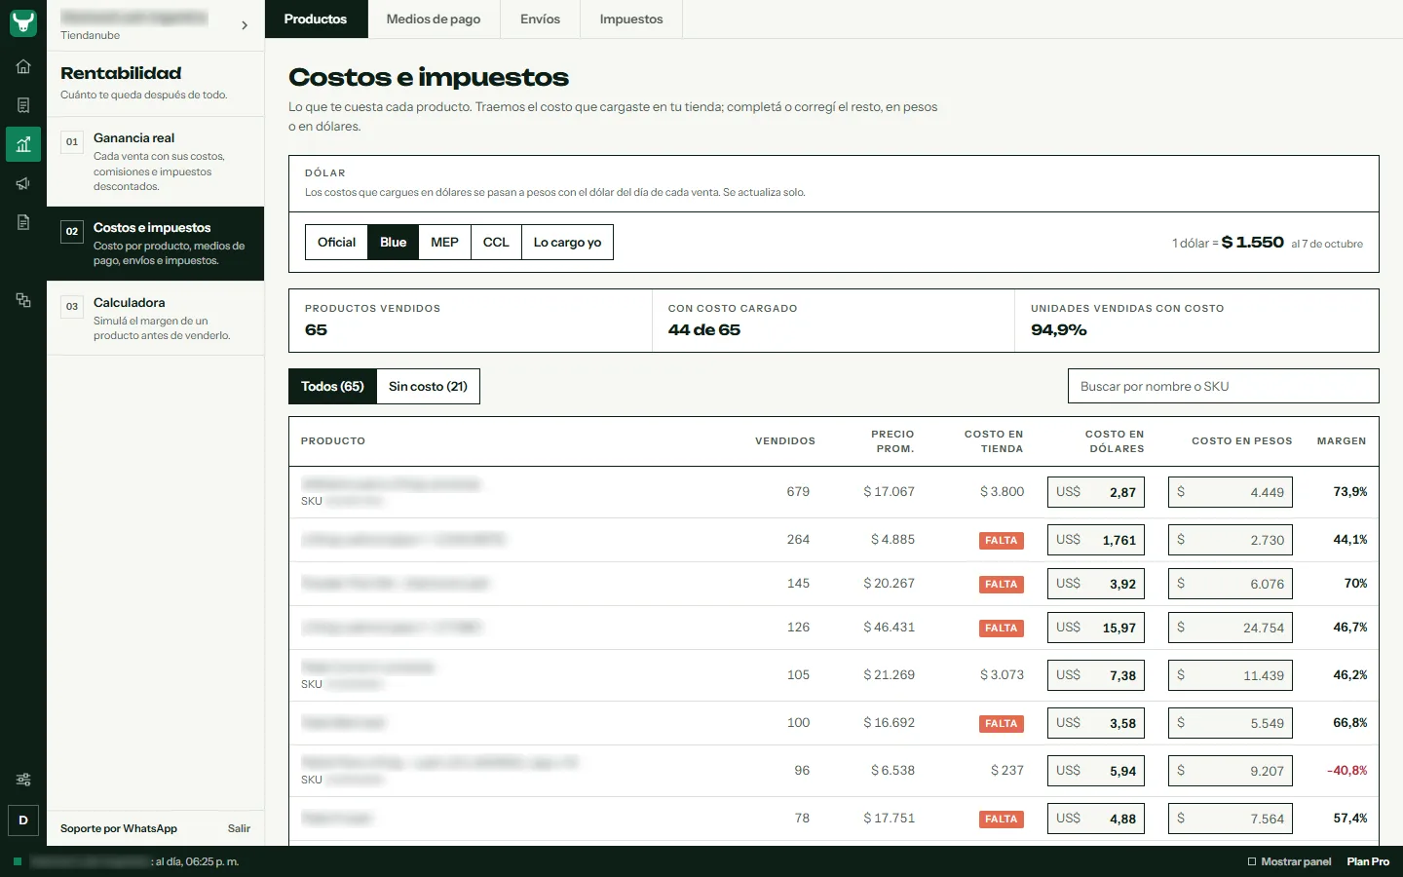
Task: Switch to the Productos tab
Action: pos(316,19)
